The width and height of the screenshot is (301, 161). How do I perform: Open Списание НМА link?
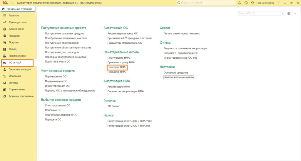pyautogui.click(x=116, y=67)
